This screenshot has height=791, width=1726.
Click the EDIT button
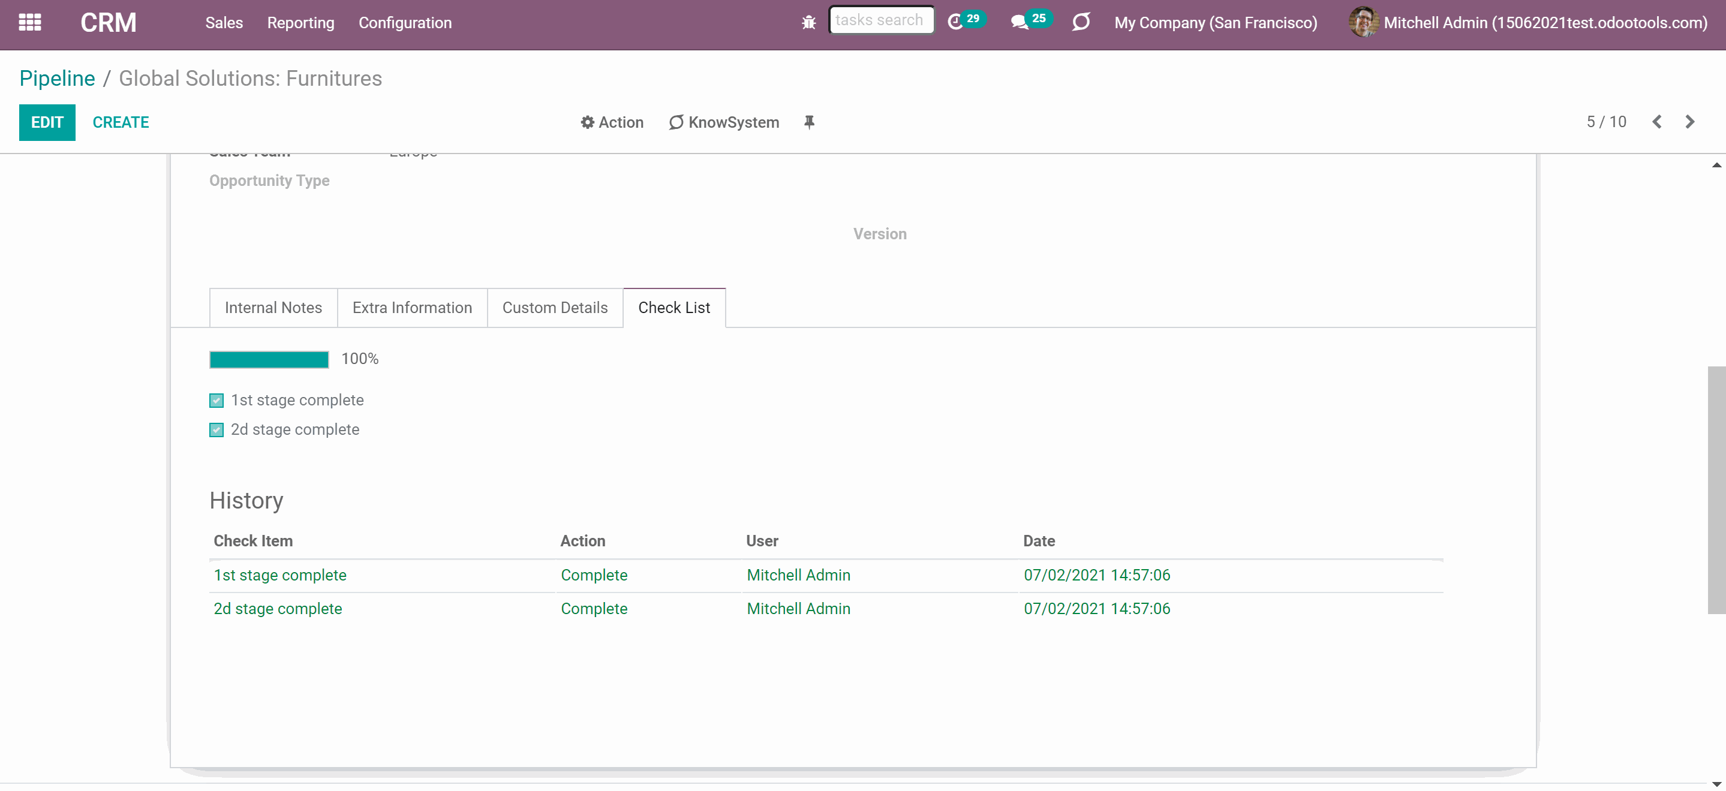(x=47, y=122)
